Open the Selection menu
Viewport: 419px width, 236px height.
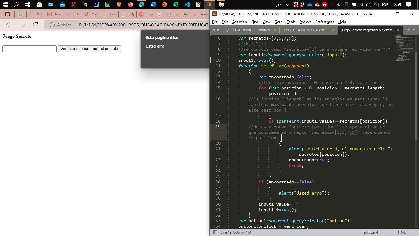(x=240, y=22)
